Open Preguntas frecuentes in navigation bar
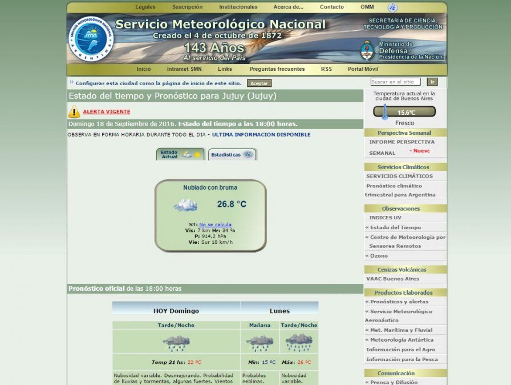The height and width of the screenshot is (385, 511). [x=277, y=69]
